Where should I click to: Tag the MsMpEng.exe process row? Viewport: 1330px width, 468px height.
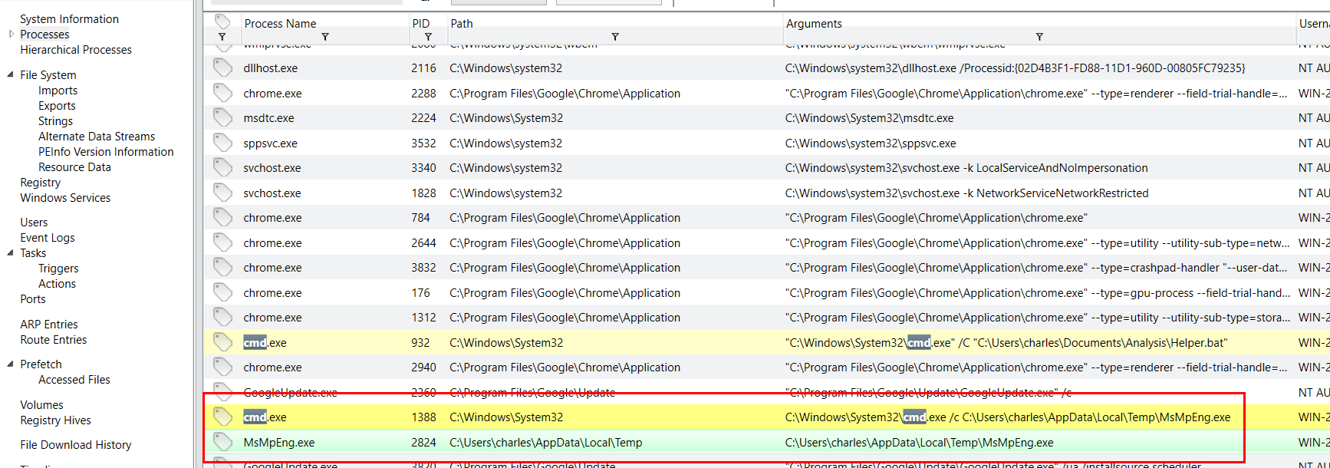coord(222,442)
